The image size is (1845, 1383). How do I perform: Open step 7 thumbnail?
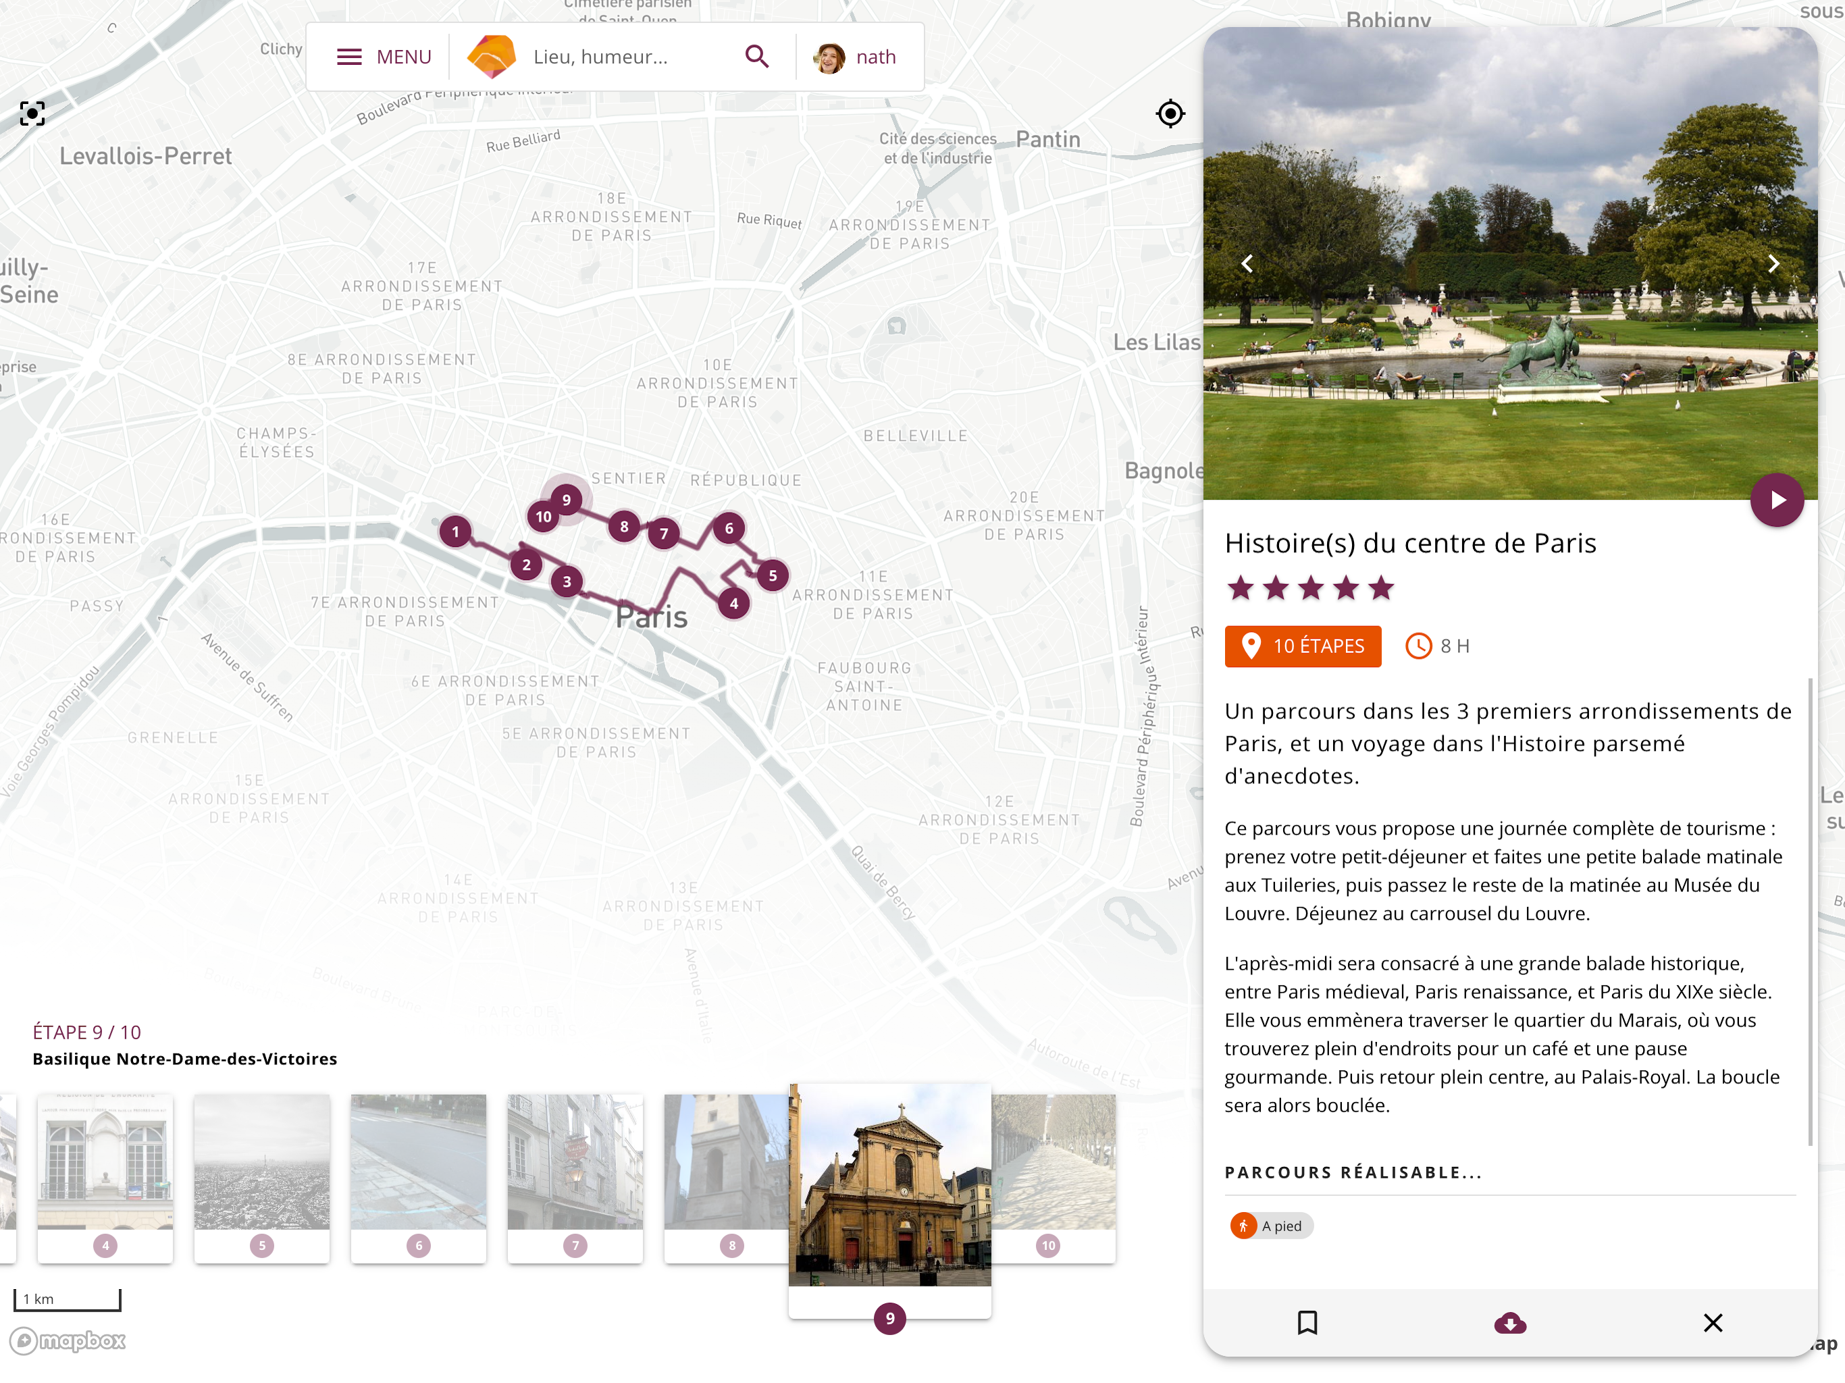(x=575, y=1168)
